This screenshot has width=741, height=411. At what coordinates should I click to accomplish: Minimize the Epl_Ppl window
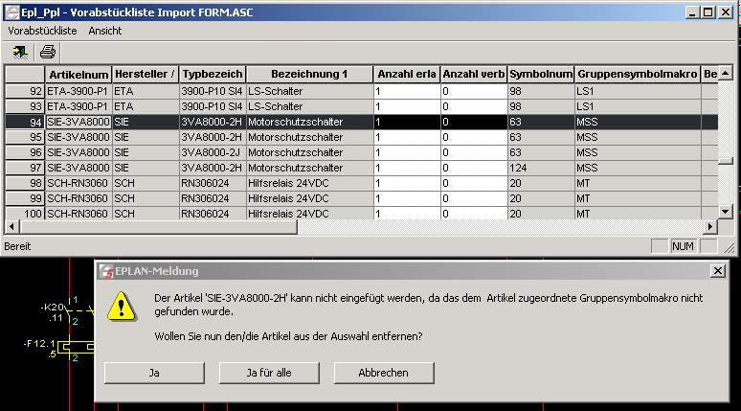pos(692,12)
